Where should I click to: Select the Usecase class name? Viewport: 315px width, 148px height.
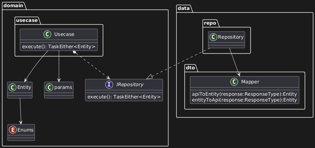coord(64,35)
